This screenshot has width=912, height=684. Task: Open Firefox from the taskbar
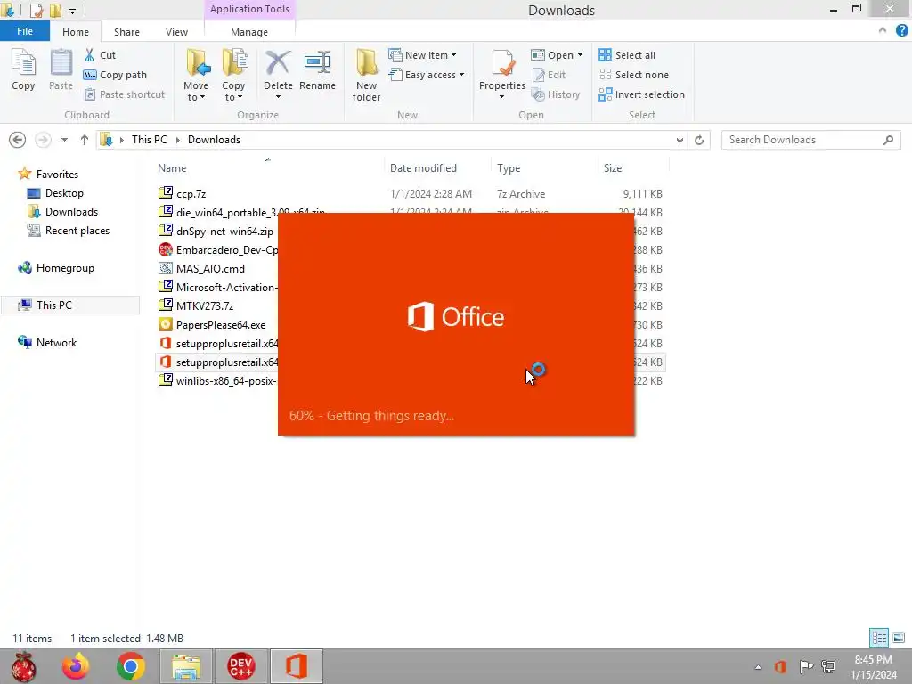(76, 666)
